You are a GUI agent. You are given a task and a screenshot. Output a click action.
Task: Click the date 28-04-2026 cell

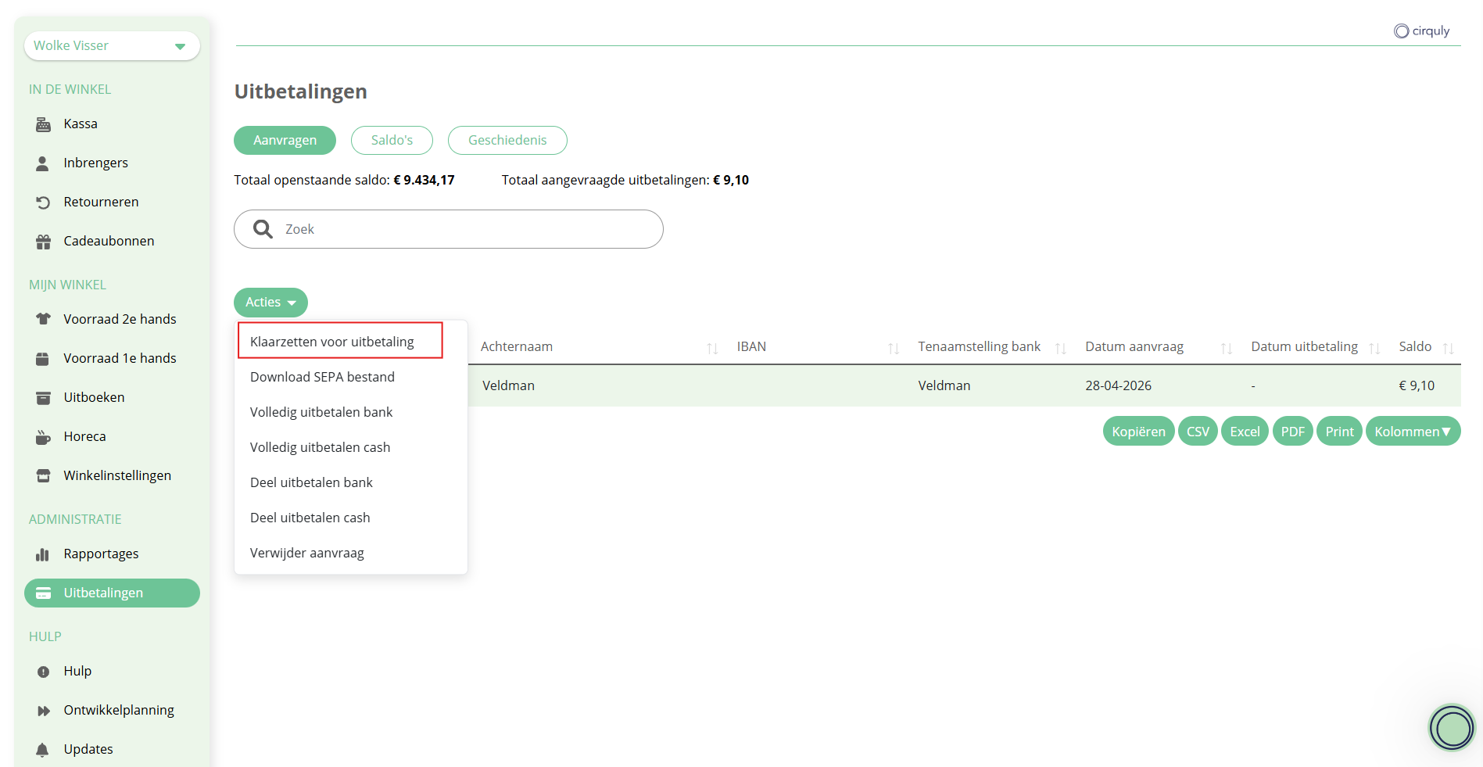click(x=1118, y=385)
